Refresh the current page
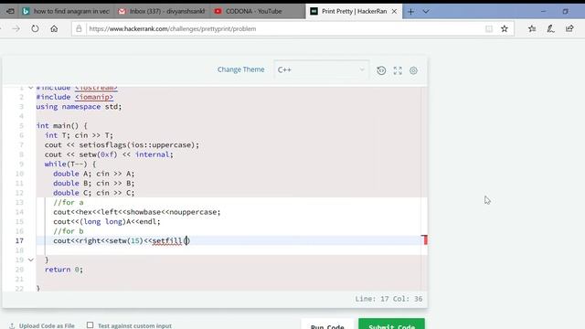Image resolution: width=585 pixels, height=329 pixels. click(x=35, y=28)
